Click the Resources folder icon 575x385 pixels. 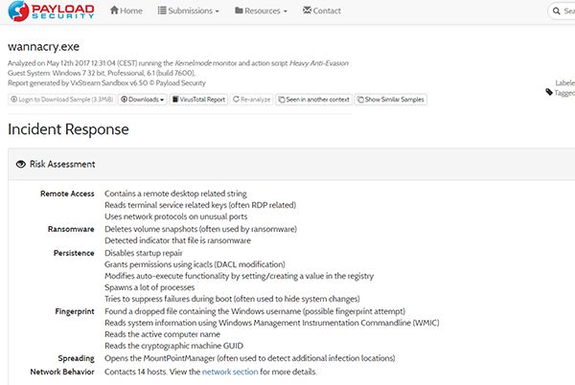coord(239,11)
